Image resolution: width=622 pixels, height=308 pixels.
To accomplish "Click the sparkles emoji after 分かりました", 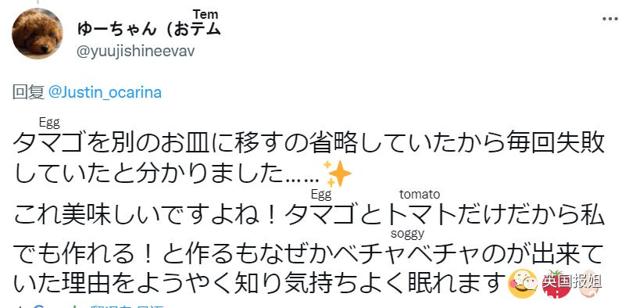I will click(338, 174).
